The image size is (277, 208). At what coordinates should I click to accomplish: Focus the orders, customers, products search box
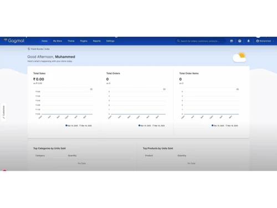[x=201, y=41]
